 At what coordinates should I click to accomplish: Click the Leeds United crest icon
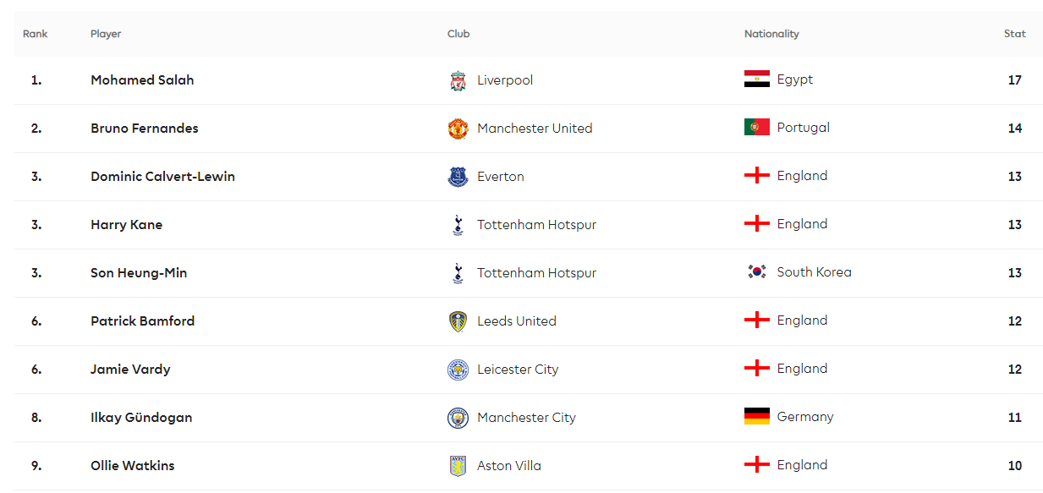coord(458,321)
